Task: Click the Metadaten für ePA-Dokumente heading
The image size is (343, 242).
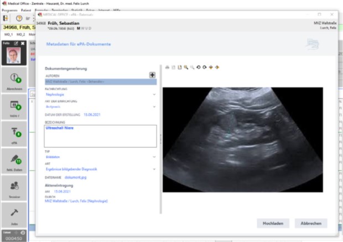Action: pyautogui.click(x=79, y=44)
